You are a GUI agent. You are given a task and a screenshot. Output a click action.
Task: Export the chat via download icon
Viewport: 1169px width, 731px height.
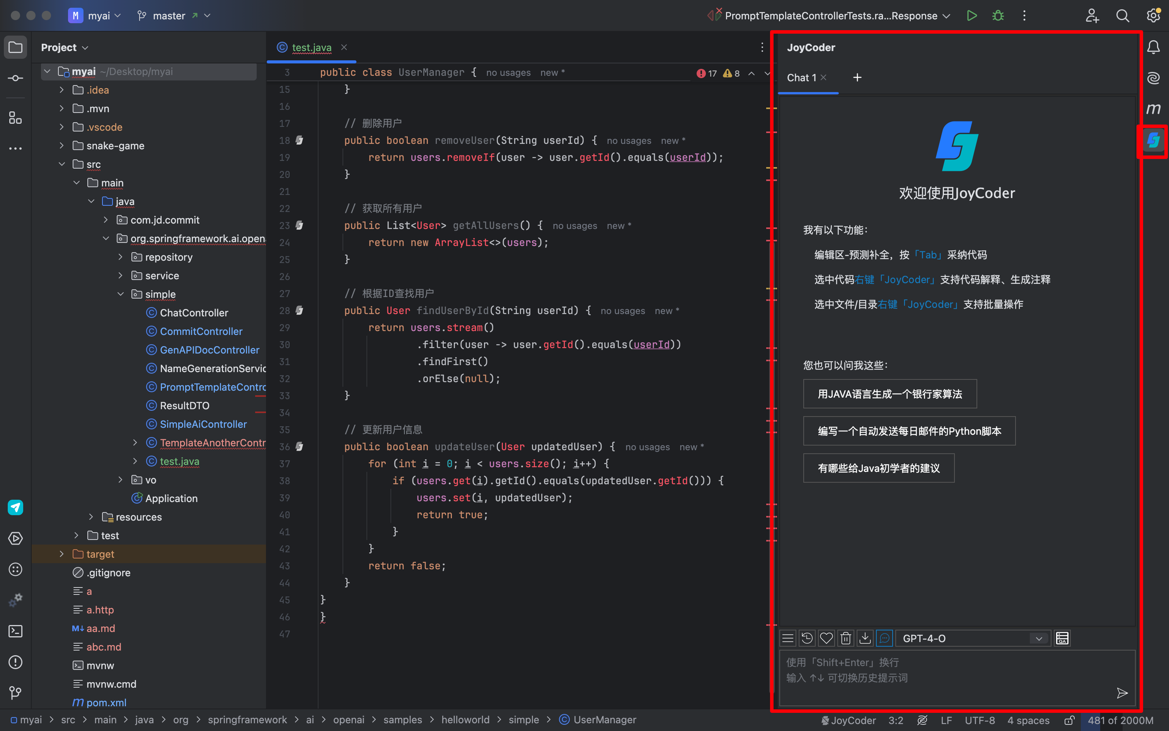coord(865,638)
